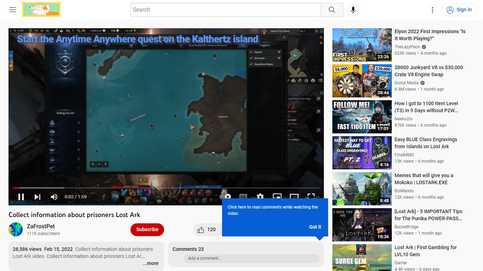Open the Comments 23 section header
Viewport: 483px width, 271px height.
[188, 249]
